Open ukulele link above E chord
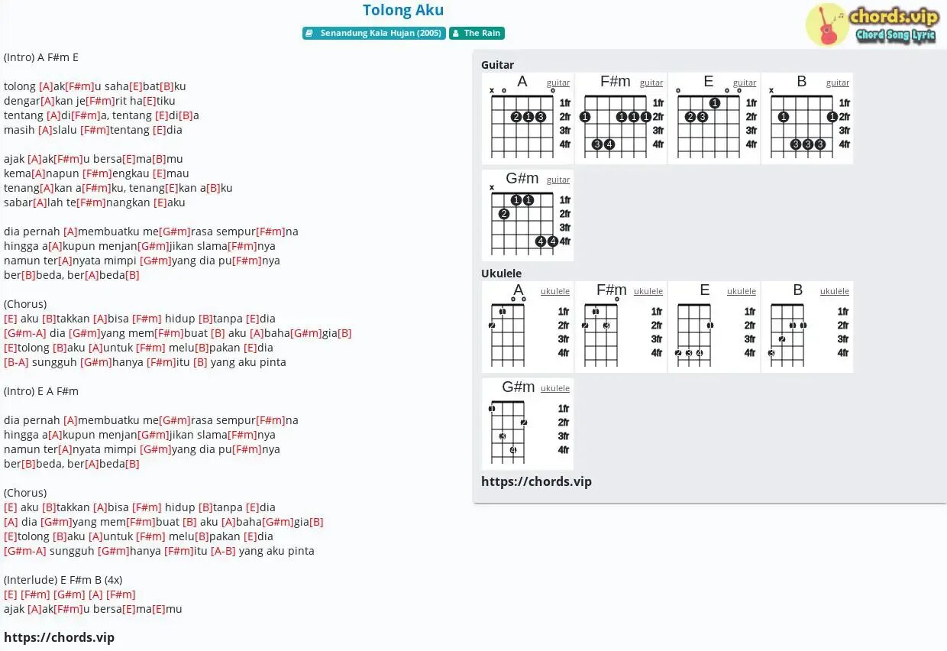This screenshot has height=651, width=947. (742, 291)
